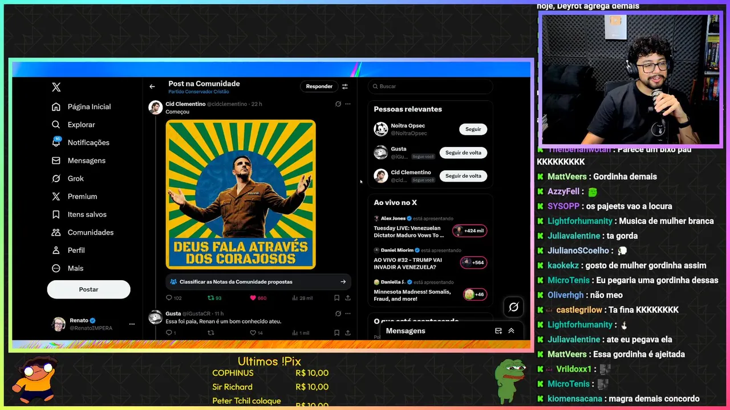Click the Mensagens drawer title
The height and width of the screenshot is (410, 730).
405,331
